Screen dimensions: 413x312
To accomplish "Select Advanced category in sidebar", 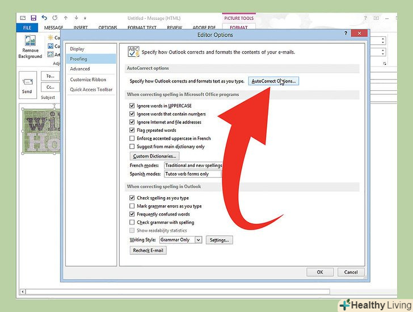I will pyautogui.click(x=91, y=69).
